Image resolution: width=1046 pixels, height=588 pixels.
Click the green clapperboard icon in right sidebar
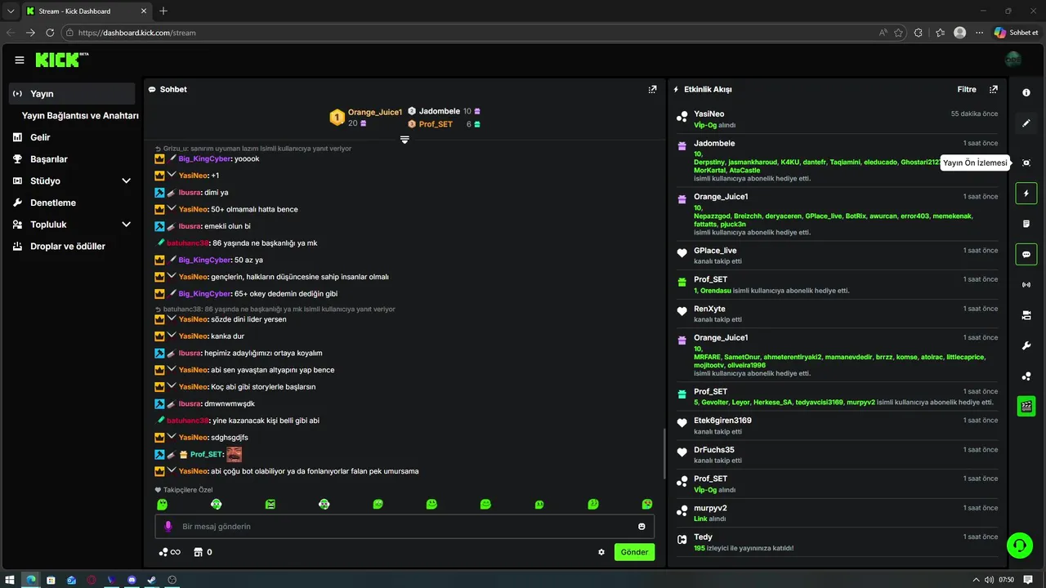tap(1026, 406)
